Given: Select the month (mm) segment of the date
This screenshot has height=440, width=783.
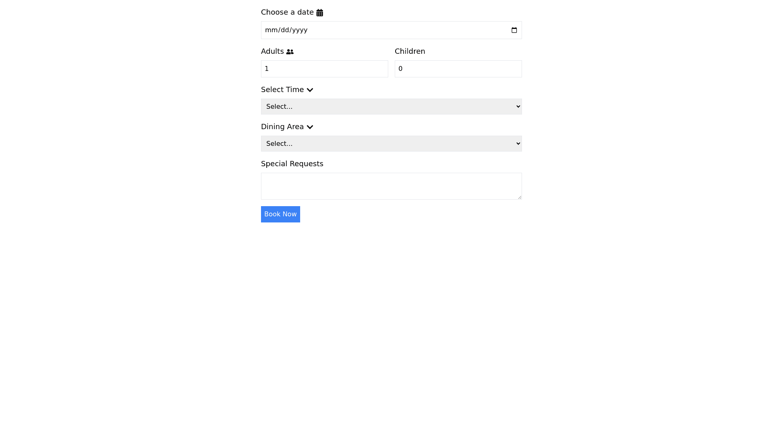Looking at the screenshot, I should click(x=271, y=30).
